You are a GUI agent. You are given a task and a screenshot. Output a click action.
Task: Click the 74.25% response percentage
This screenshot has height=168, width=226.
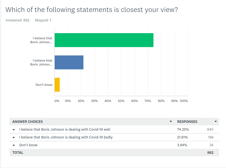point(183,130)
